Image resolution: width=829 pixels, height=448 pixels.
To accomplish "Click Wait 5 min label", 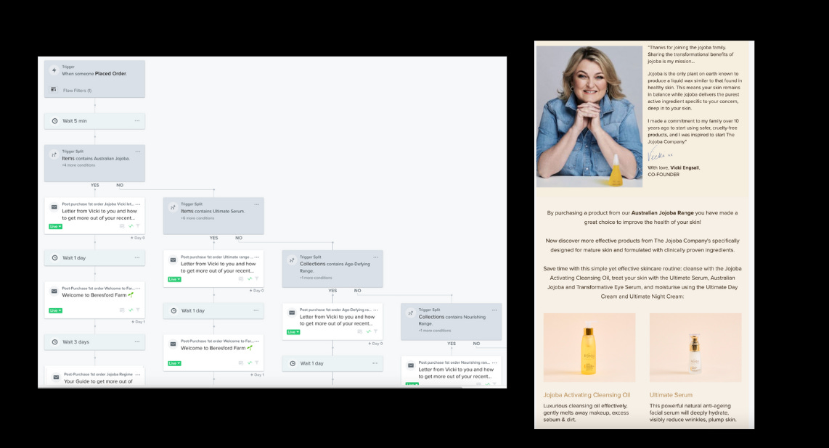I will click(75, 121).
